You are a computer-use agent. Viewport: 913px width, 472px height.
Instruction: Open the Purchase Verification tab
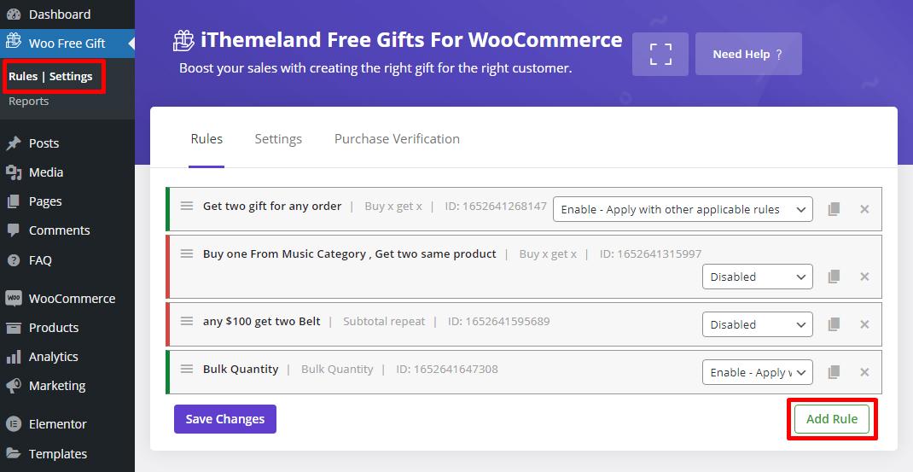click(397, 138)
